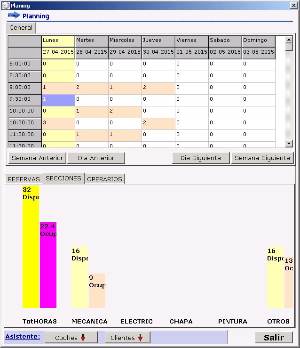
Task: Select the Sabado column header
Action: click(x=225, y=41)
